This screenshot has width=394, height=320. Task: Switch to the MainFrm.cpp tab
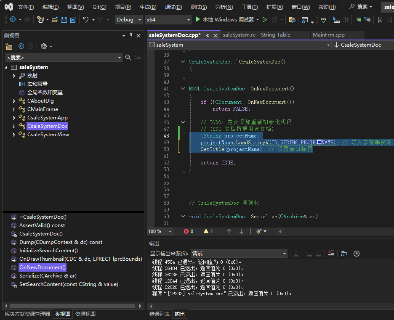328,35
